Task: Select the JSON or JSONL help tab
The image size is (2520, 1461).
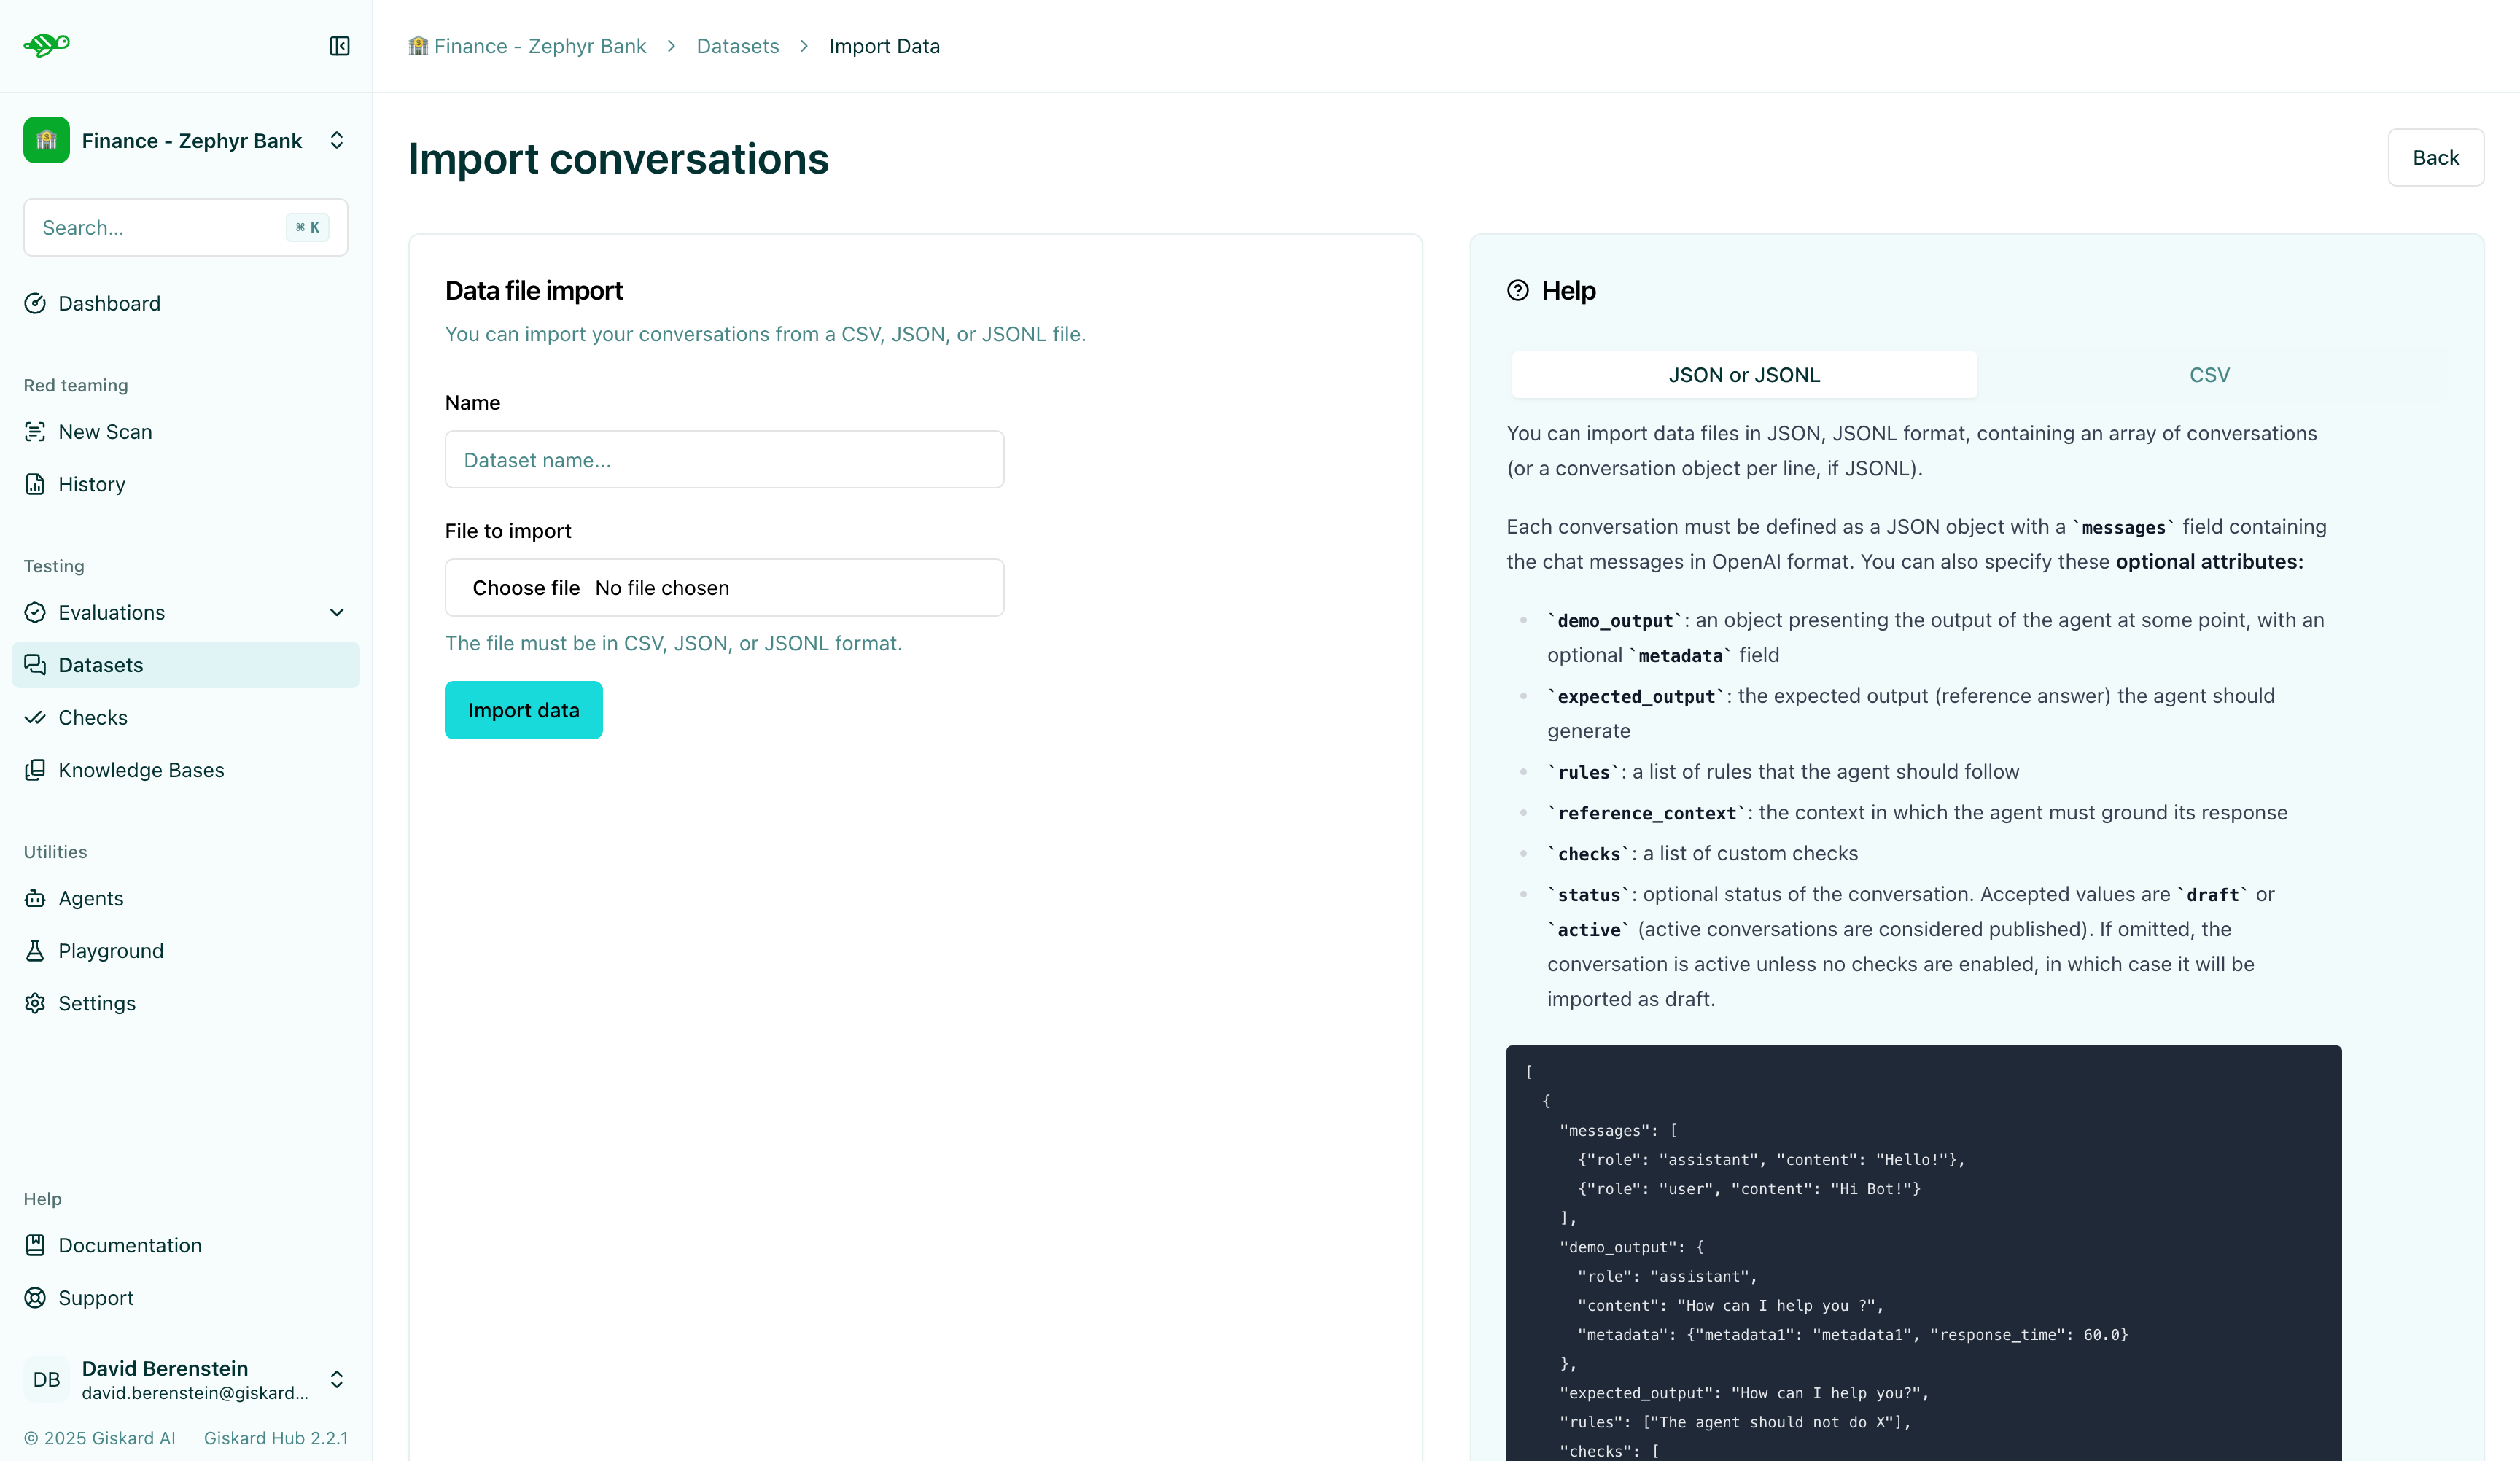Action: point(1744,375)
